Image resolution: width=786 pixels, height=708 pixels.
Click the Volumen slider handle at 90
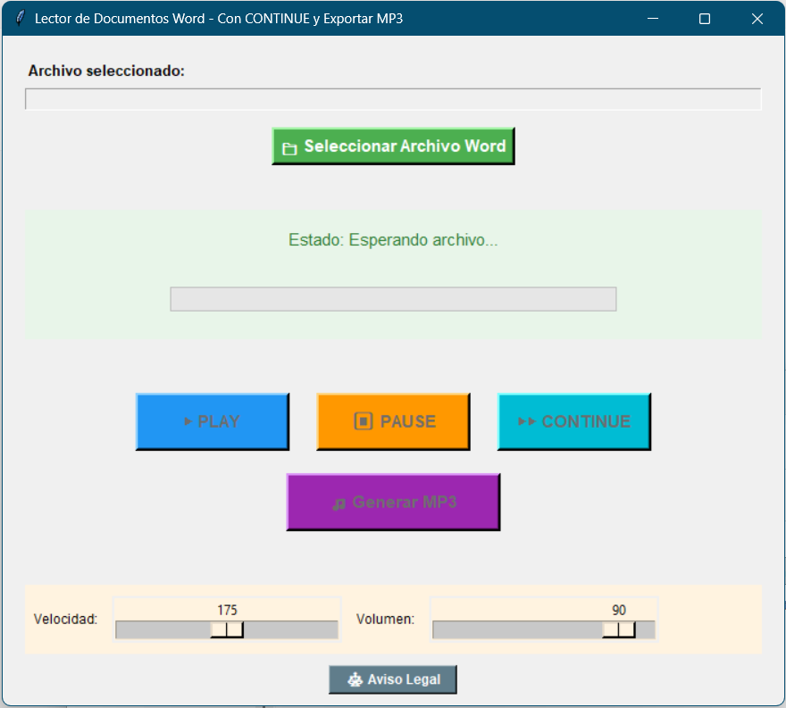coord(619,629)
